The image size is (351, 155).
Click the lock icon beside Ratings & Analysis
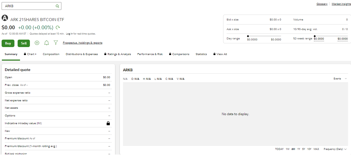tap(105, 54)
